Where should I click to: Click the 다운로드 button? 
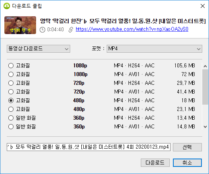click(155, 163)
